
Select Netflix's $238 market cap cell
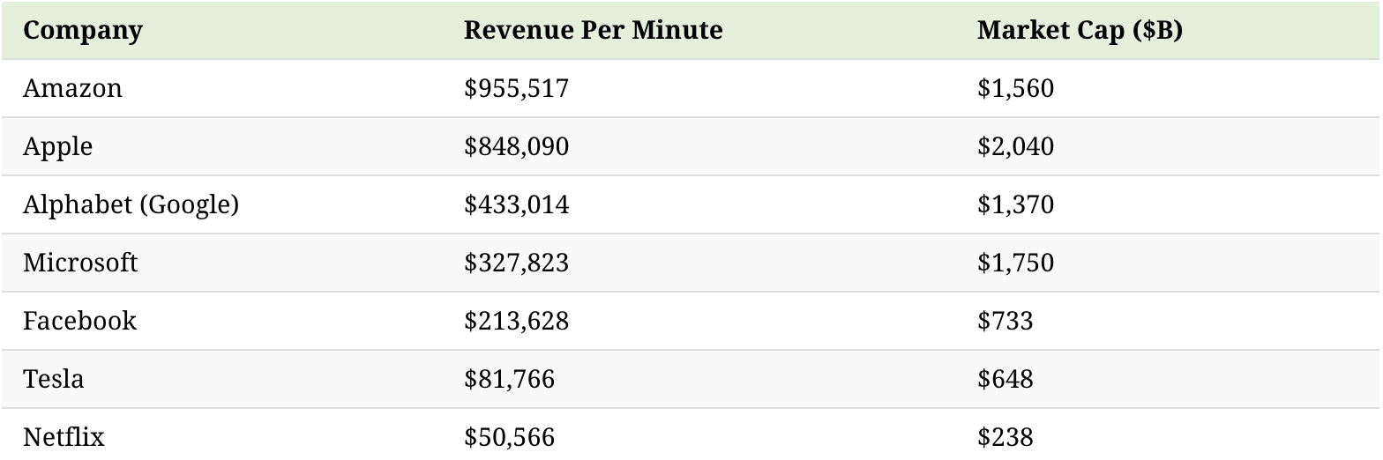point(1005,437)
